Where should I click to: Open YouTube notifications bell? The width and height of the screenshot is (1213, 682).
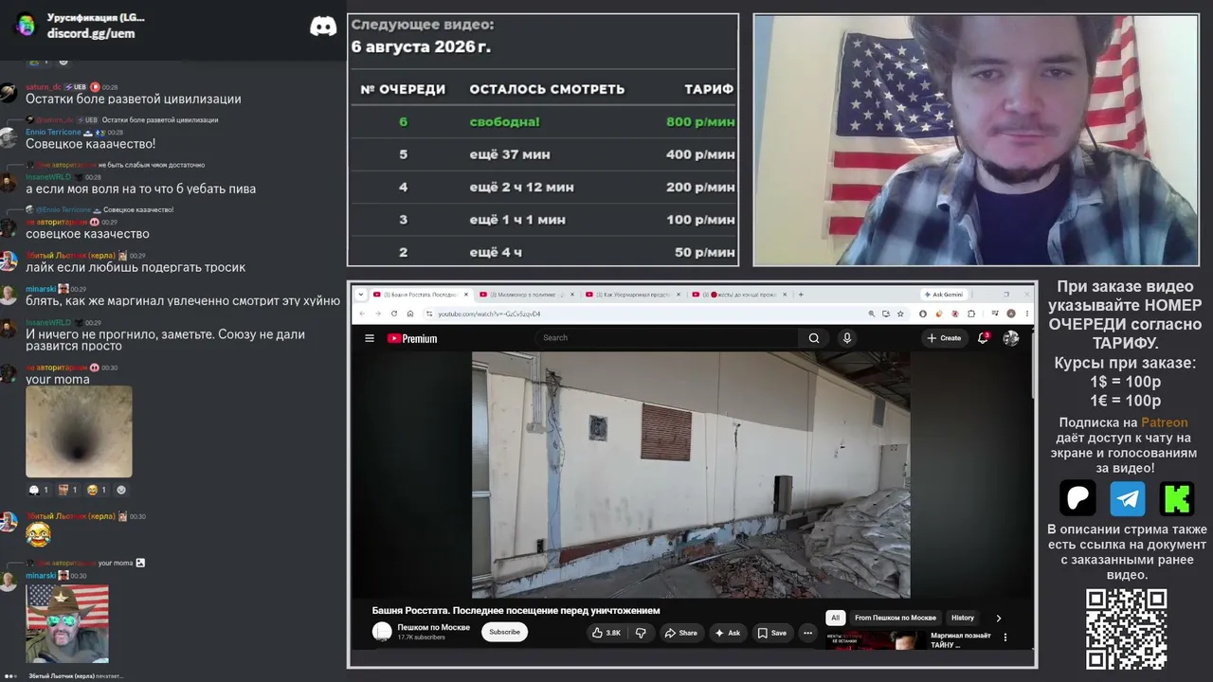(x=984, y=338)
